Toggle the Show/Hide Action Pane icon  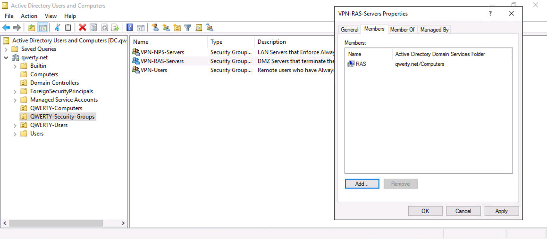[x=141, y=27]
